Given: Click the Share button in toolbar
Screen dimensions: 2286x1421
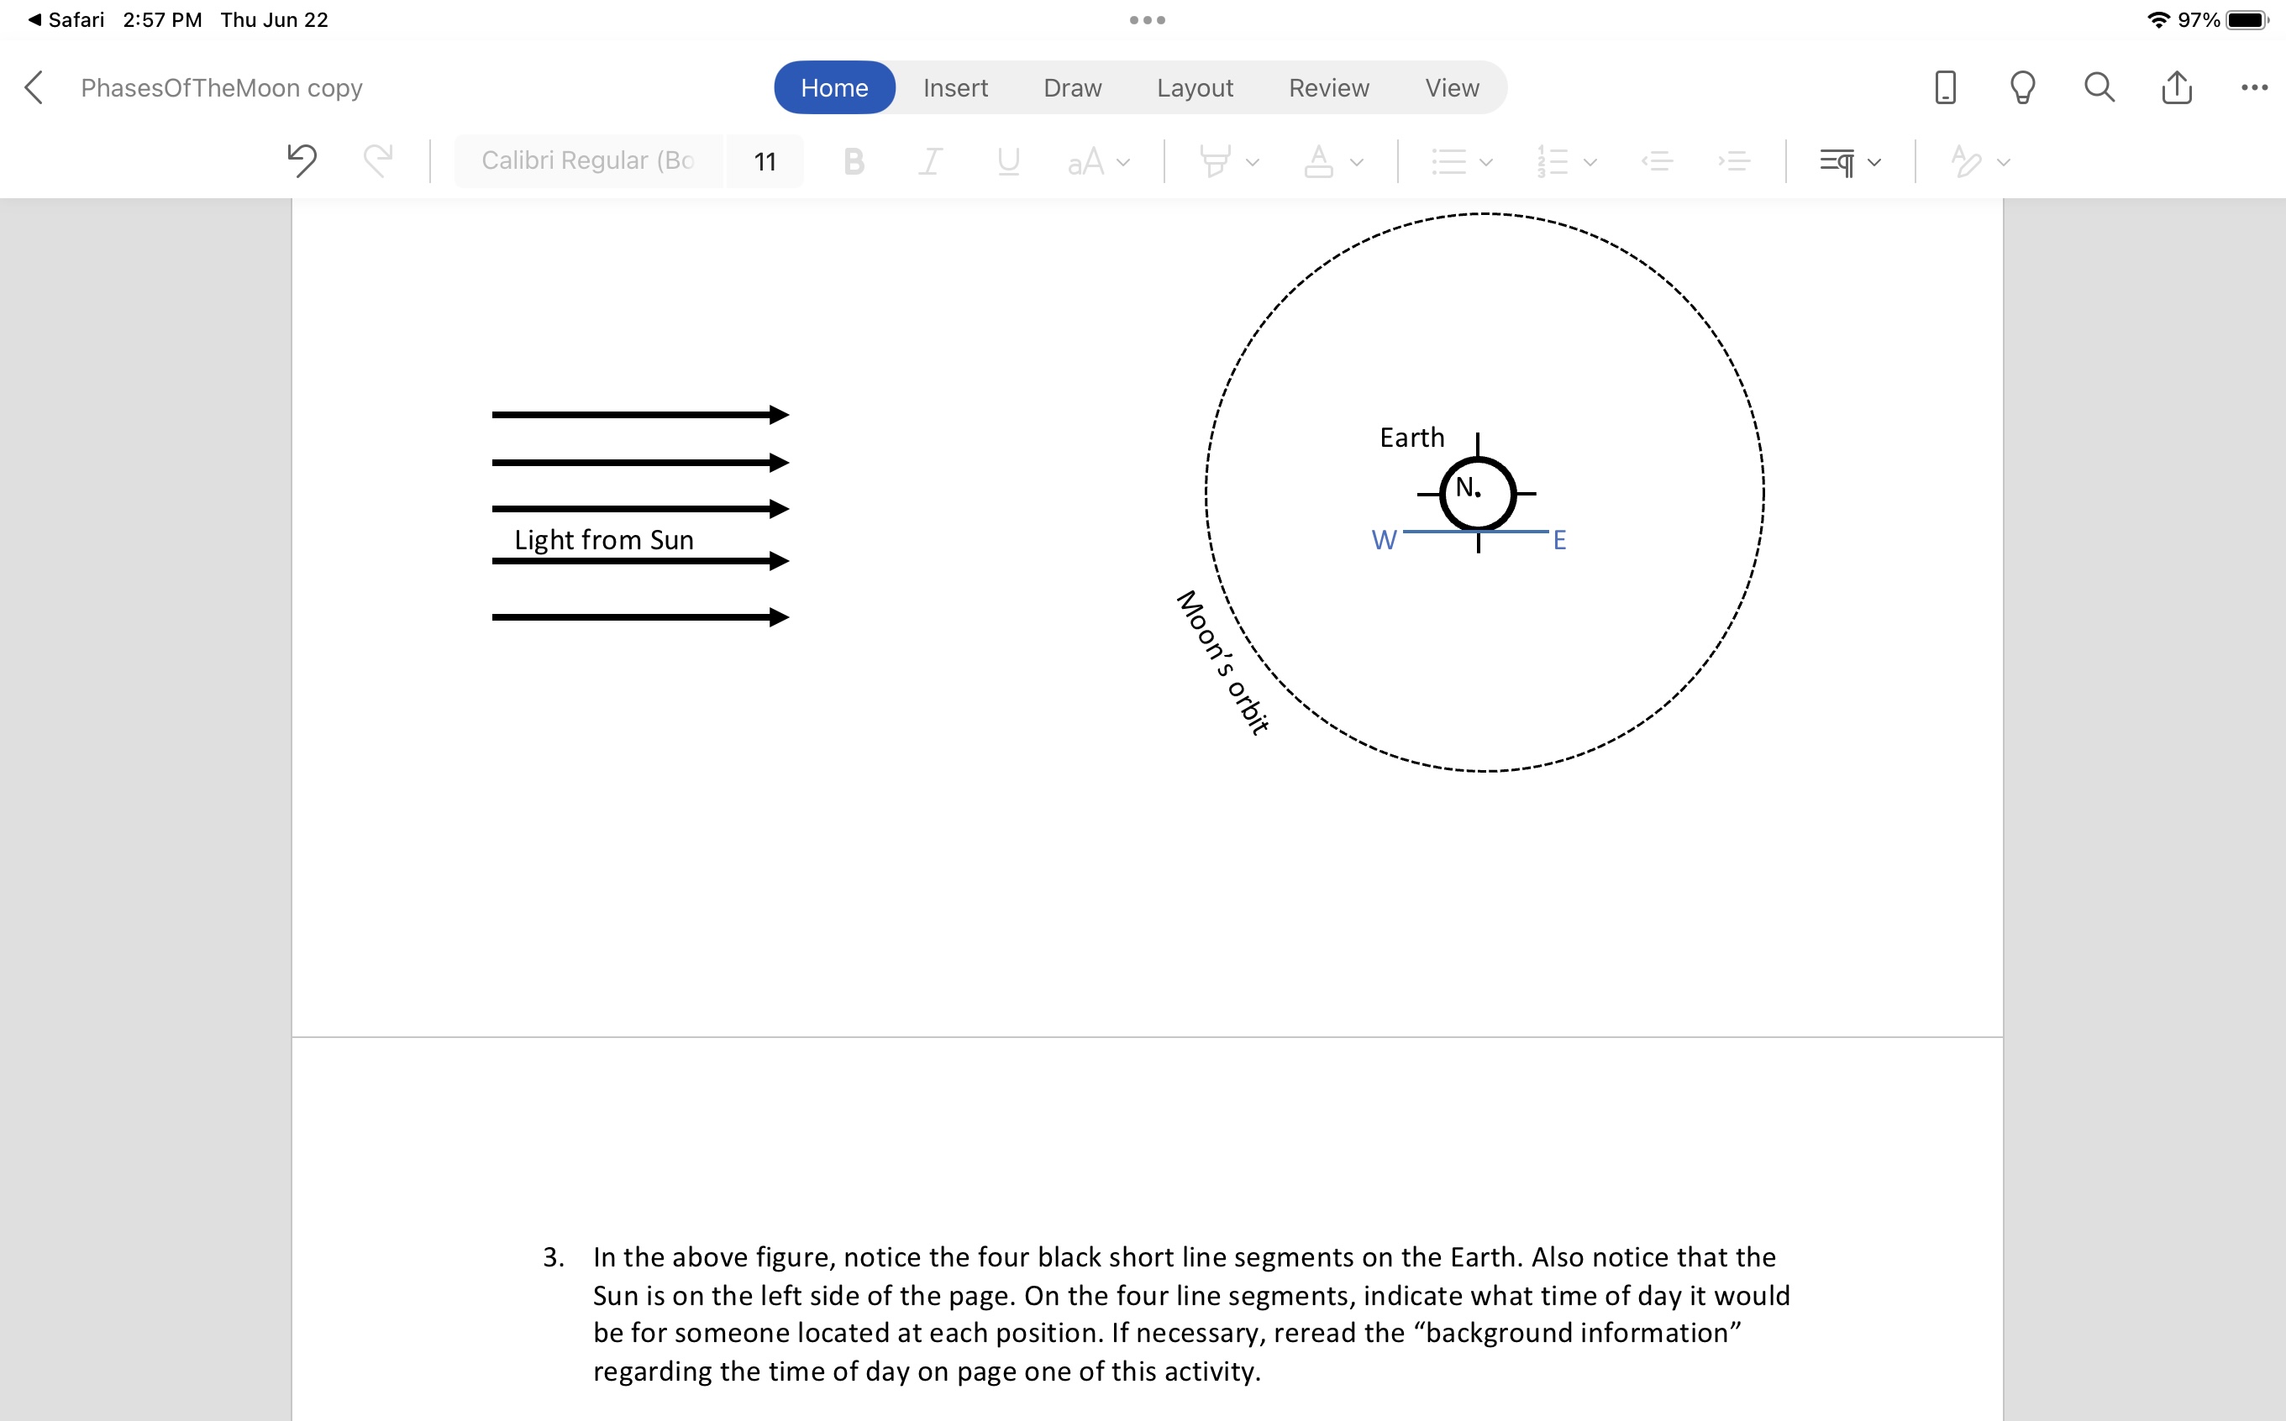Looking at the screenshot, I should tap(2179, 87).
